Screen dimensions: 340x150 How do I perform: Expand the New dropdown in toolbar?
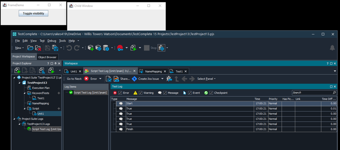[x=20, y=48]
